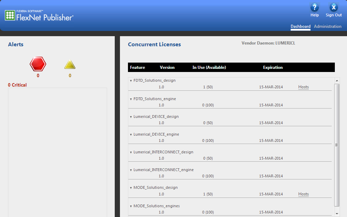This screenshot has height=217, width=347.
Task: Open the Help icon
Action: (x=314, y=7)
